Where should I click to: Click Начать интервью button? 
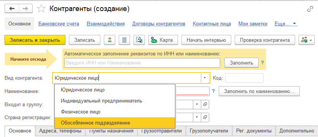tap(206, 40)
